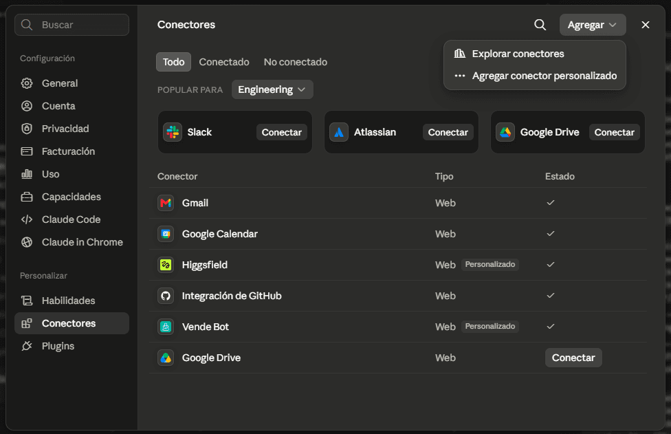Viewport: 671px width, 434px height.
Task: Click Personalizado badge in Higgsfield row
Action: [x=490, y=265]
